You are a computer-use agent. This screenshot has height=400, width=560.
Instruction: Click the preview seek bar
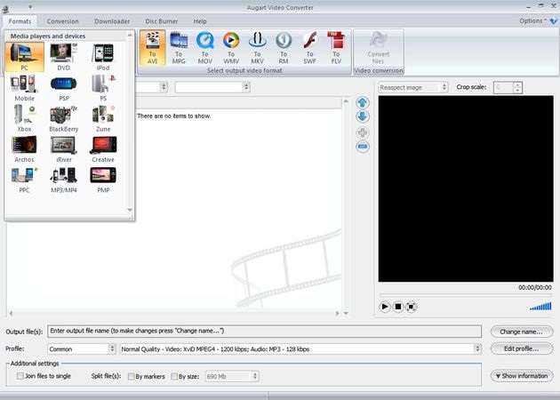(x=466, y=295)
